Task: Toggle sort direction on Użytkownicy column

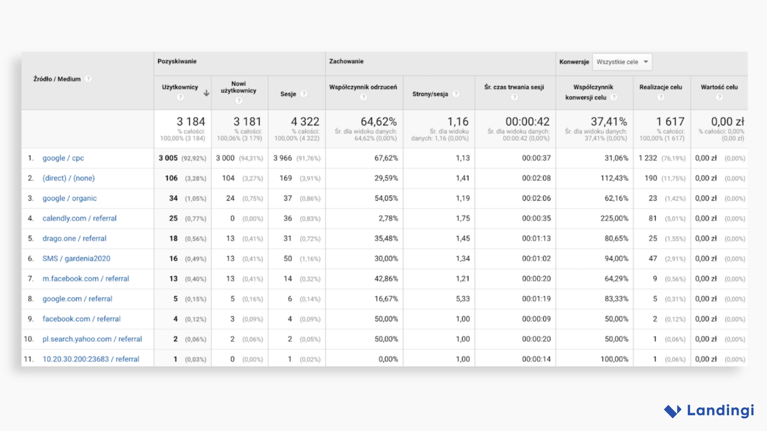Action: (x=206, y=93)
